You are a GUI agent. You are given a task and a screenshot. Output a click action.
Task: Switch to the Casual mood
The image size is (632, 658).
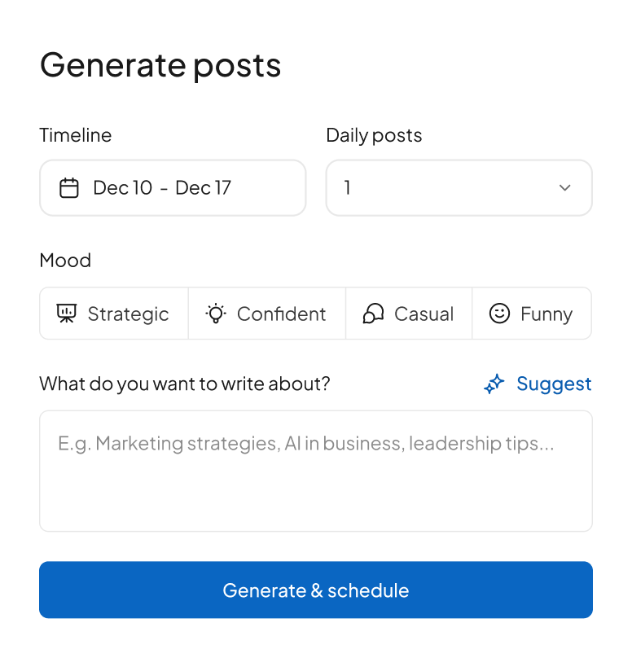click(x=409, y=313)
